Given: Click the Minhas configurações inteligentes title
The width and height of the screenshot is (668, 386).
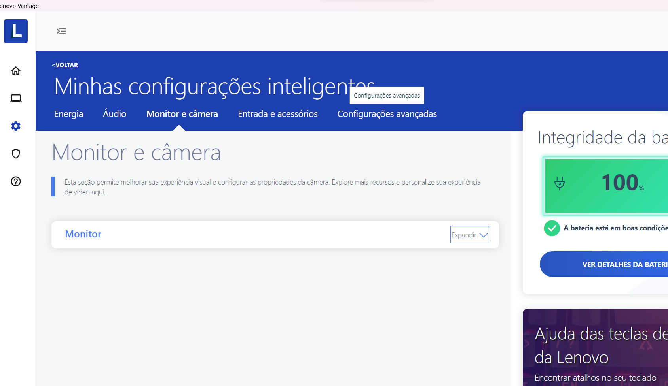Looking at the screenshot, I should click(214, 87).
